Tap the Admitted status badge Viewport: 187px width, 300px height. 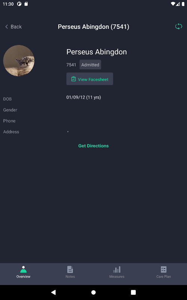(x=90, y=64)
